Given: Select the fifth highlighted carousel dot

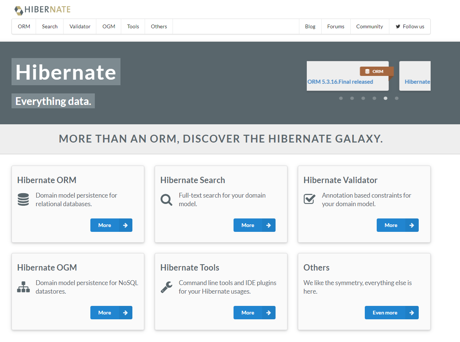Looking at the screenshot, I should pos(386,98).
